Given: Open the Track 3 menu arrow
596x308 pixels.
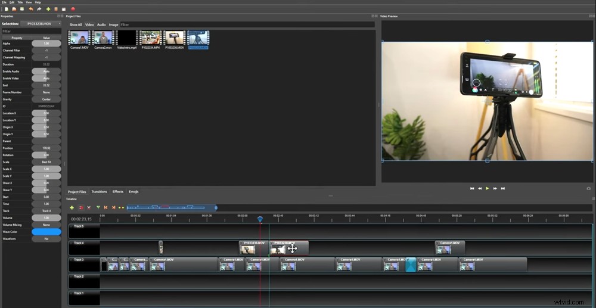Looking at the screenshot, I should (x=72, y=260).
